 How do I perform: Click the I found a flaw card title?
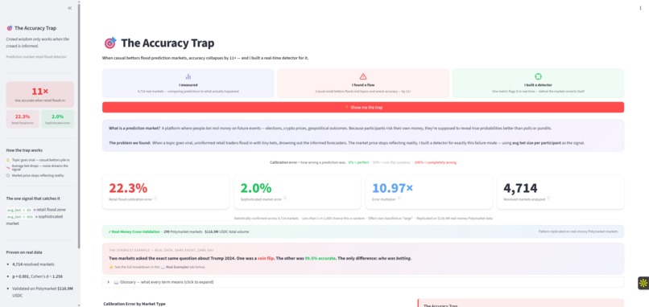[x=363, y=85]
